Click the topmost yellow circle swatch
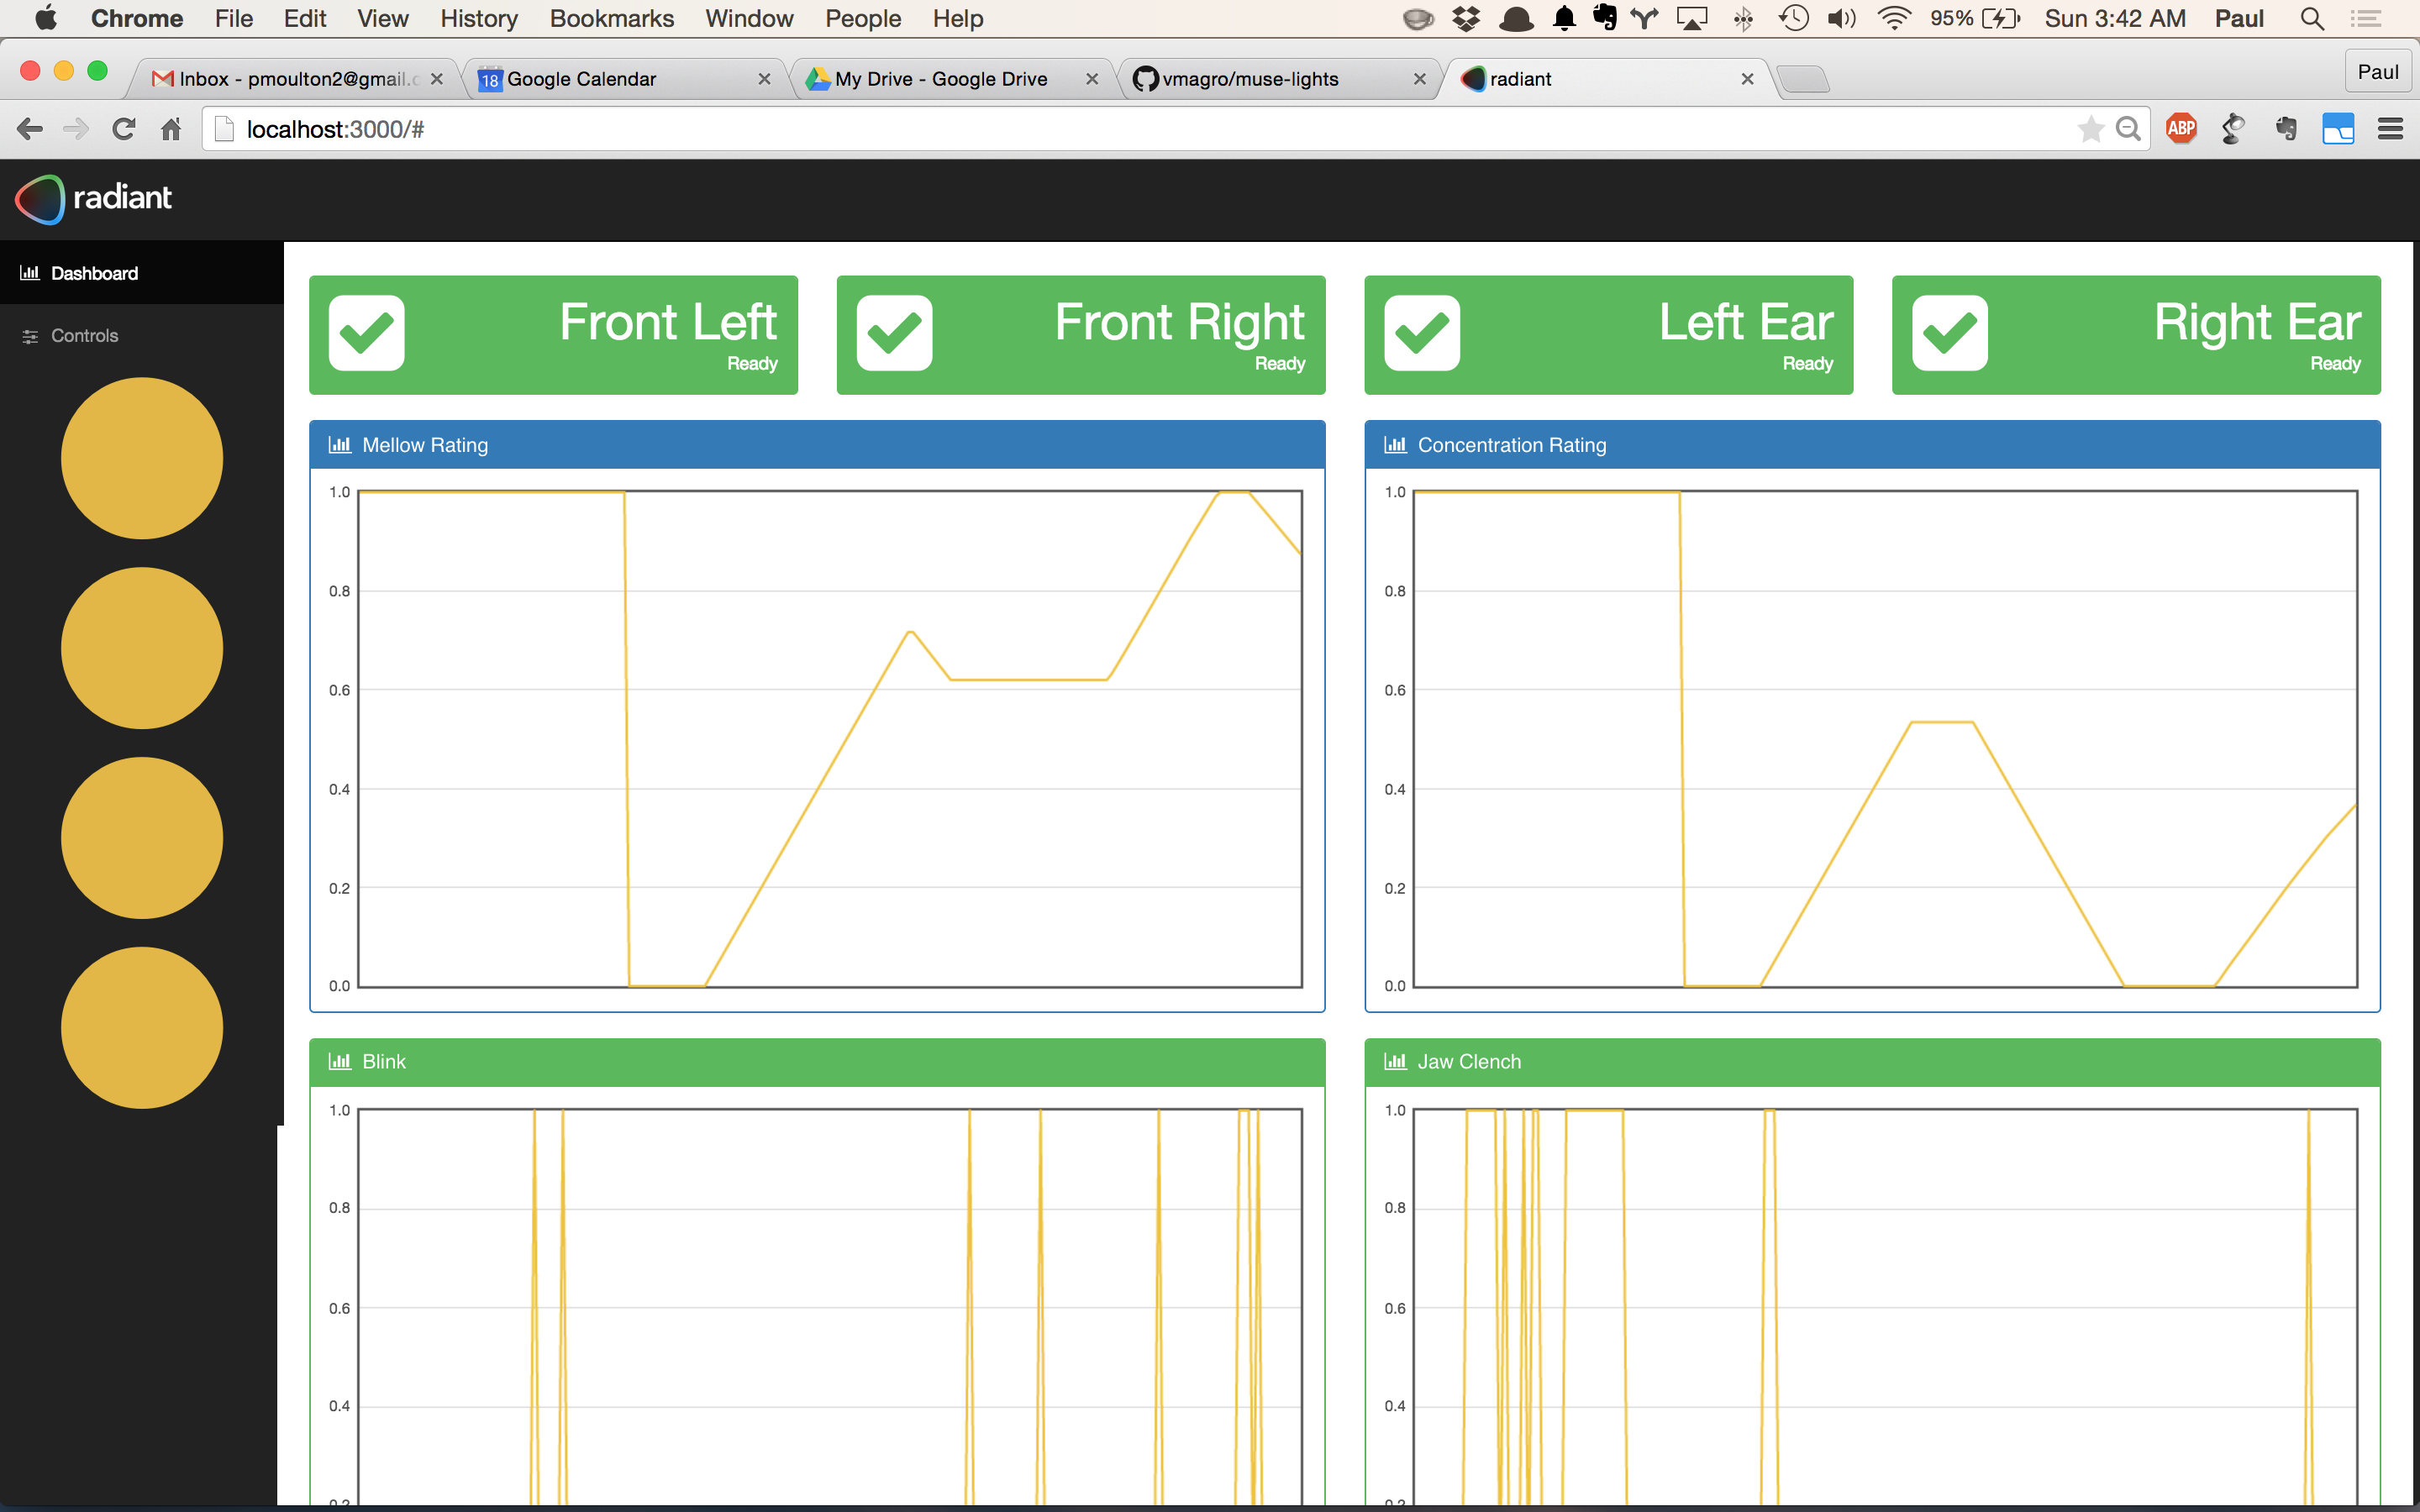Viewport: 2420px width, 1512px height. coord(142,458)
